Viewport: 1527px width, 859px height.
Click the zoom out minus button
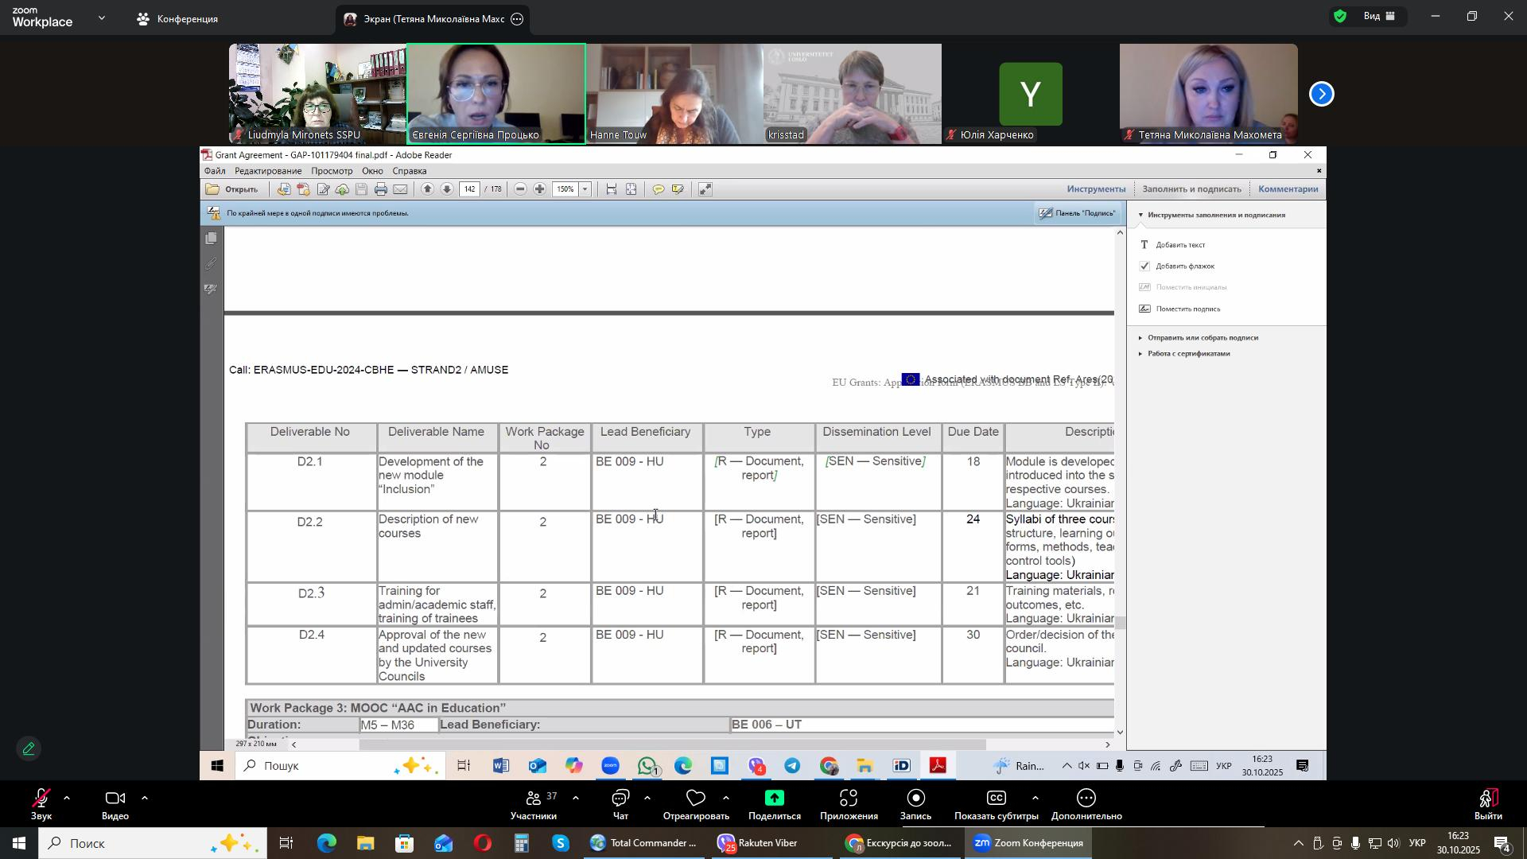[x=521, y=189]
